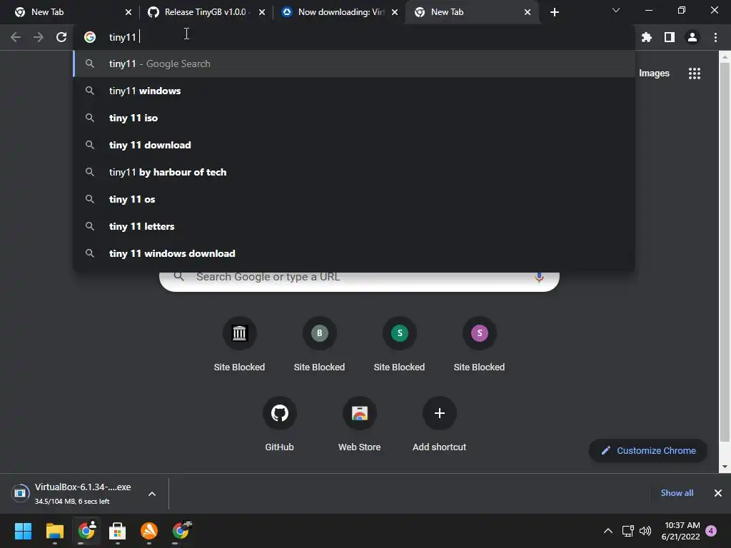The width and height of the screenshot is (731, 548).
Task: Toggle the side panel icon
Action: 670,37
